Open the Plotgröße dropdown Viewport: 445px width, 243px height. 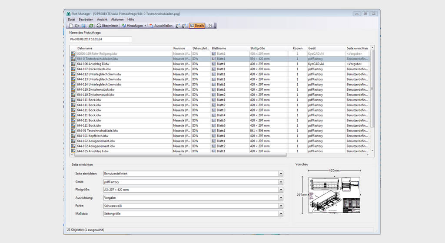(281, 190)
